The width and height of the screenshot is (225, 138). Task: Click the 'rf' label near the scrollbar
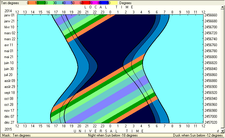(x=218, y=131)
